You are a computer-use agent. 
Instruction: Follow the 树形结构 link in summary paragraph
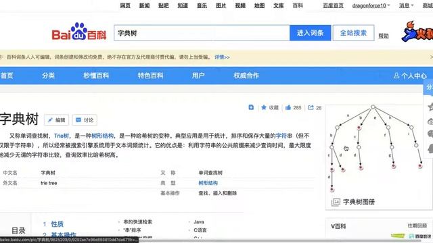pyautogui.click(x=102, y=136)
